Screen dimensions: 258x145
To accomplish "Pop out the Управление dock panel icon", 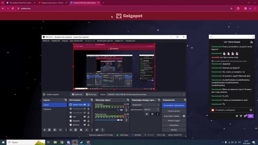I will pos(185,100).
